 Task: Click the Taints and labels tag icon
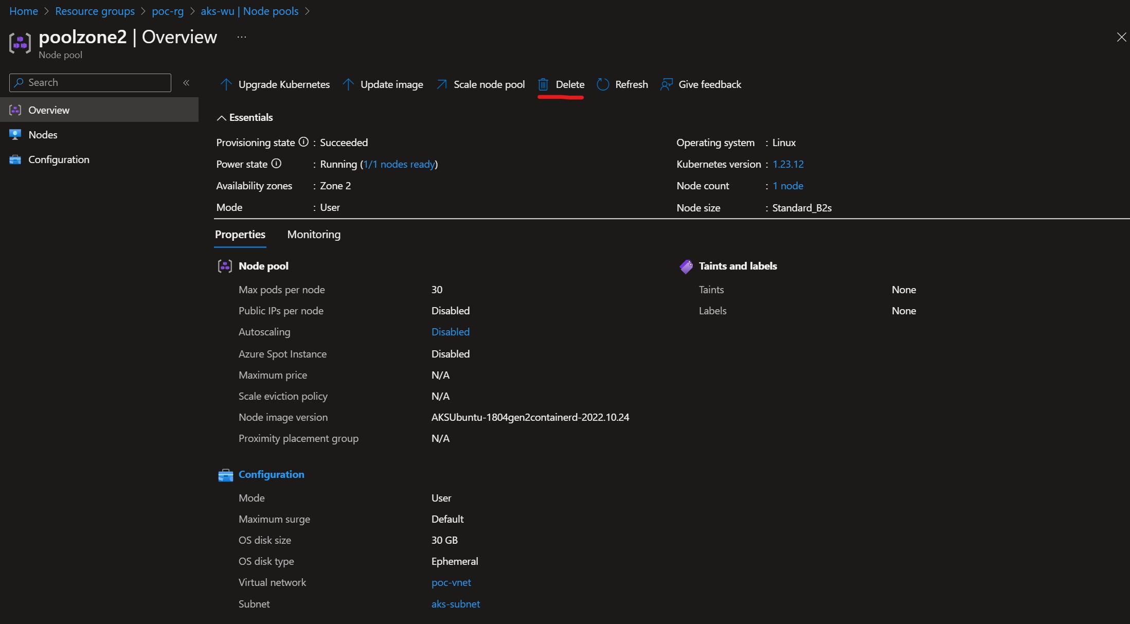(686, 266)
